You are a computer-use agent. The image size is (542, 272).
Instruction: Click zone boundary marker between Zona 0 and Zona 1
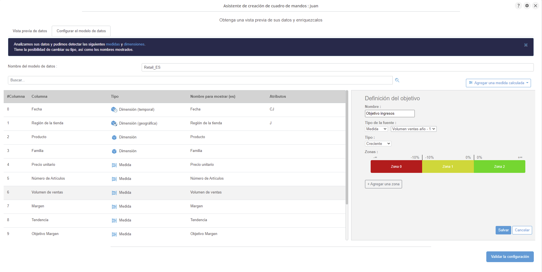[x=422, y=158]
